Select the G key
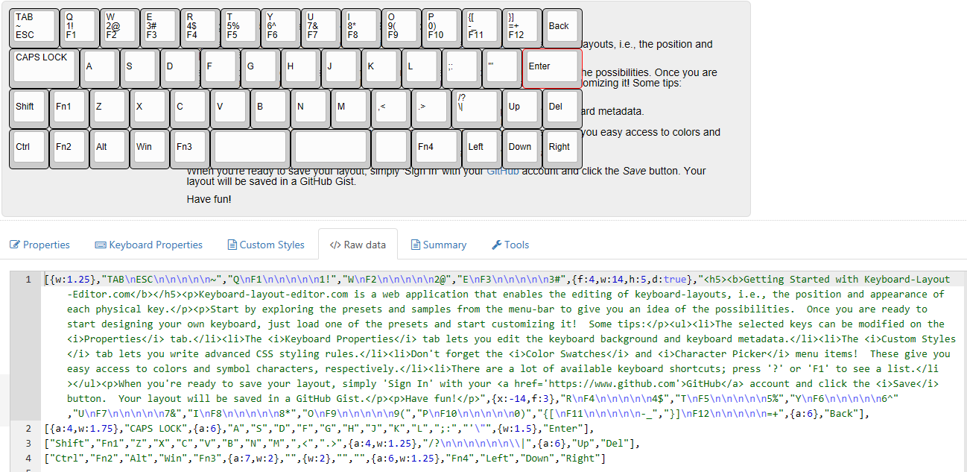967x472 pixels. click(x=261, y=69)
